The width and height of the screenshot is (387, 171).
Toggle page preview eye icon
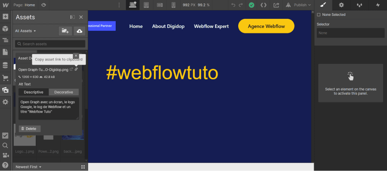pos(44,5)
